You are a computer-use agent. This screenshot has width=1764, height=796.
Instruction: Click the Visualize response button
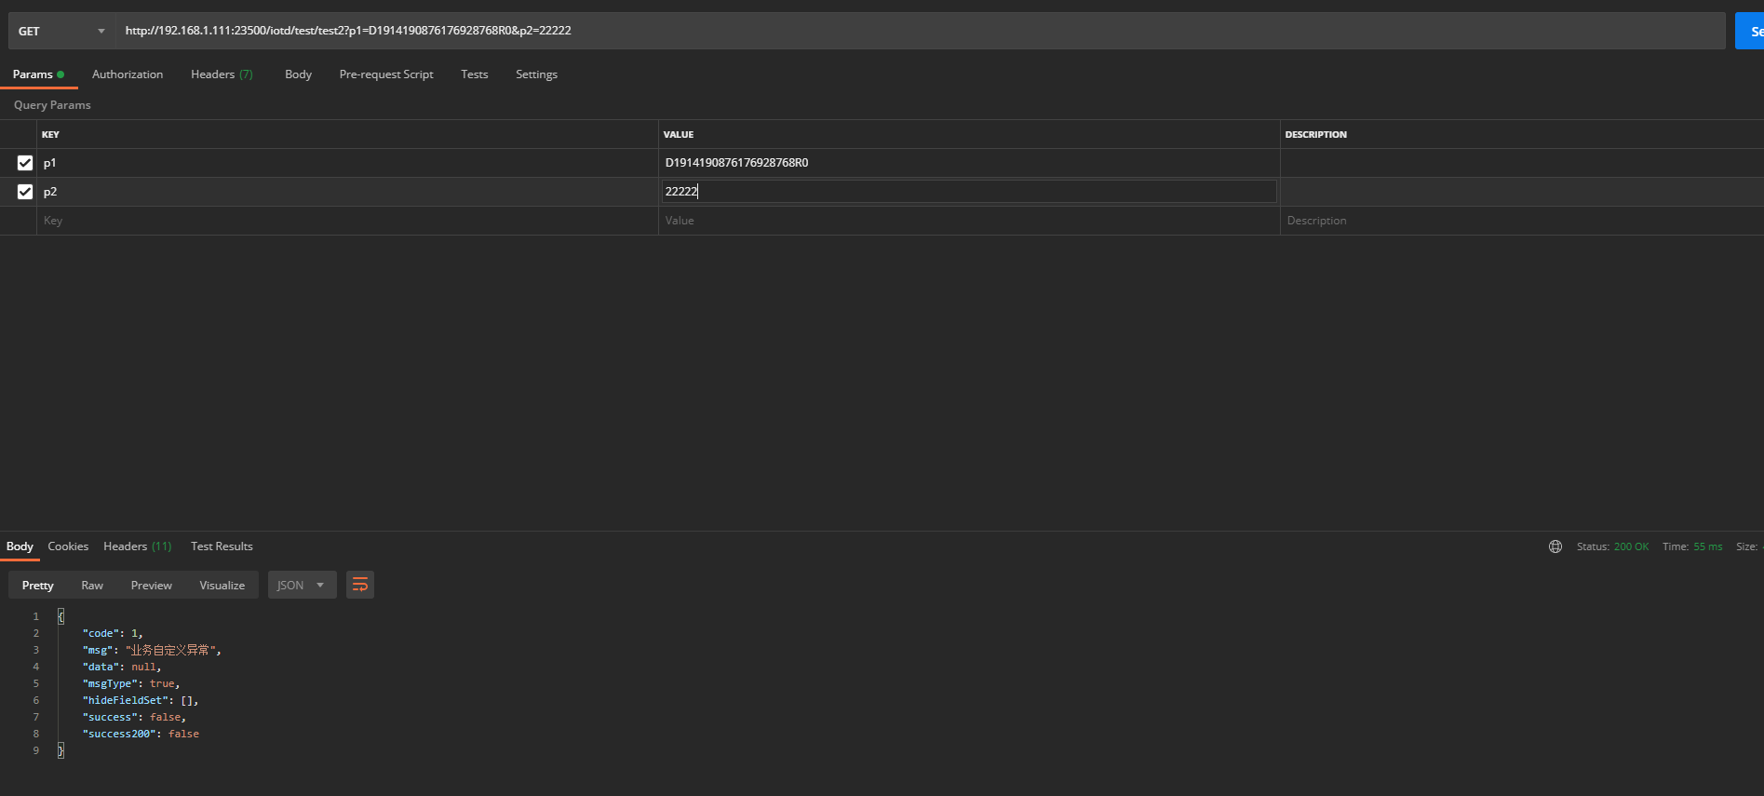click(222, 585)
